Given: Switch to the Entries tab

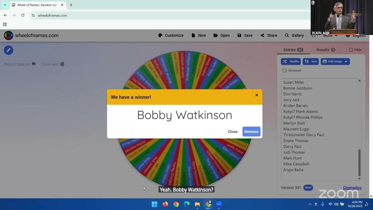Looking at the screenshot, I should tap(293, 50).
